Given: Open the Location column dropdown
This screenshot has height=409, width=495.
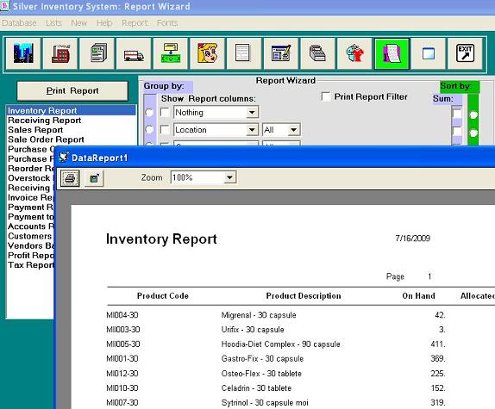Looking at the screenshot, I should (x=252, y=129).
